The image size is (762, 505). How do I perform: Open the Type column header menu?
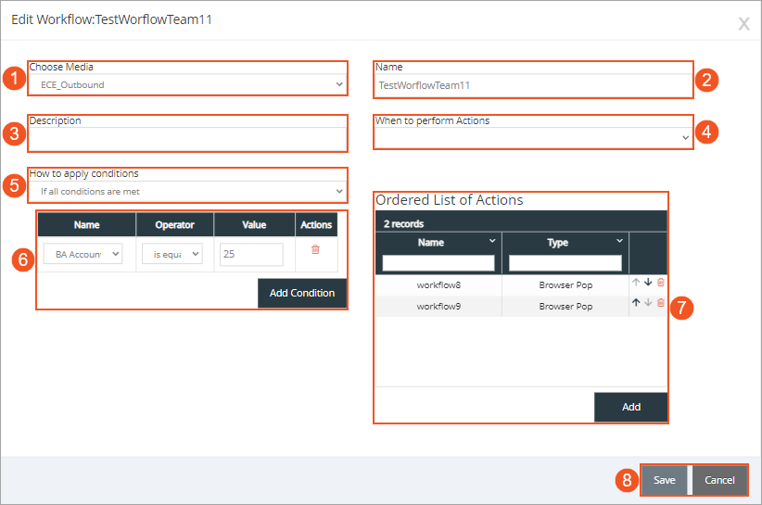pyautogui.click(x=619, y=241)
